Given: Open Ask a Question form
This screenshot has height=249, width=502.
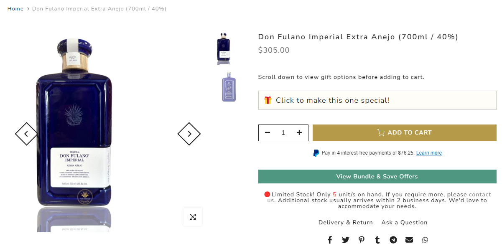Looking at the screenshot, I should point(404,222).
